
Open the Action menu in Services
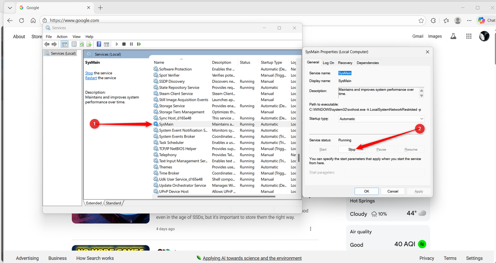pos(62,37)
